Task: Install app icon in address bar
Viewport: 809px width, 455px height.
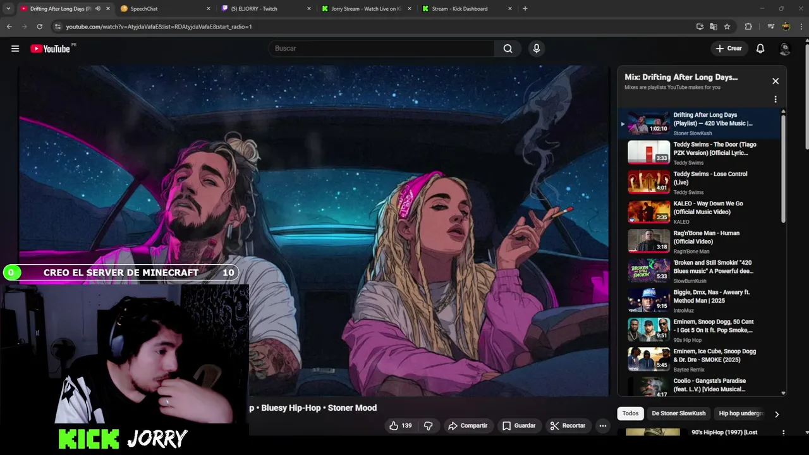Action: tap(700, 27)
